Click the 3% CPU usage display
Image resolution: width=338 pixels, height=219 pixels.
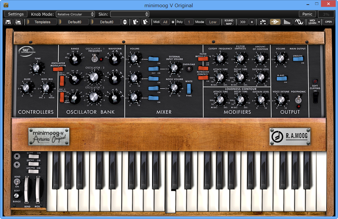coord(326,14)
